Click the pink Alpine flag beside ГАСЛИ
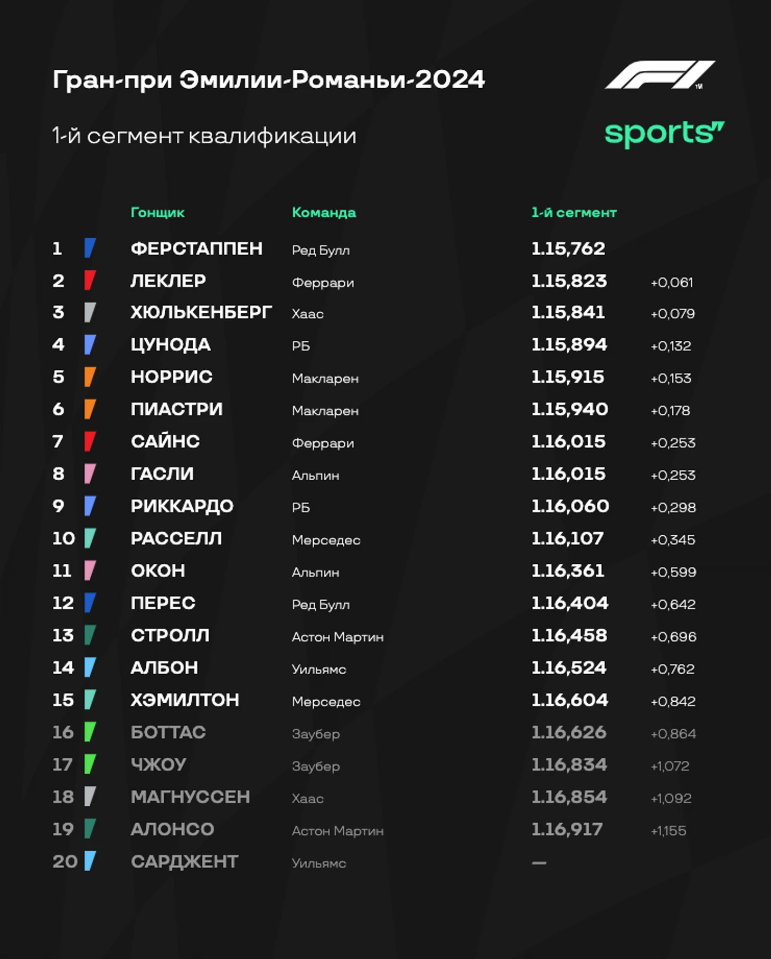Viewport: 771px width, 959px height. 90,473
